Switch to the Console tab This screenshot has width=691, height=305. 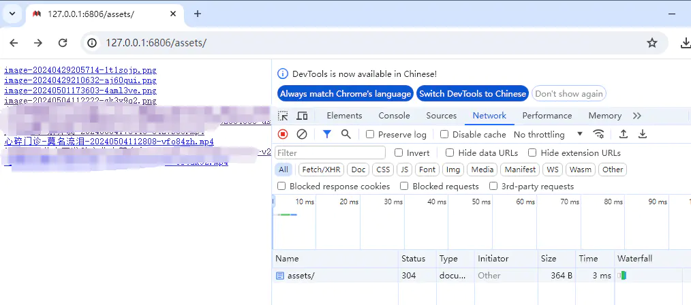[x=394, y=116]
